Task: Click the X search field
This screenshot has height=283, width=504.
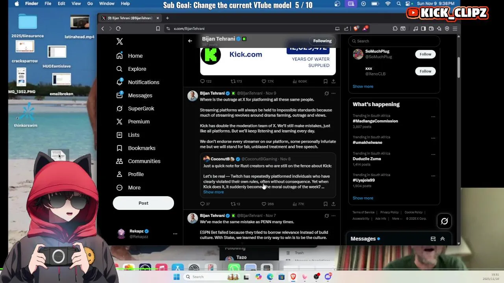Action: [394, 41]
